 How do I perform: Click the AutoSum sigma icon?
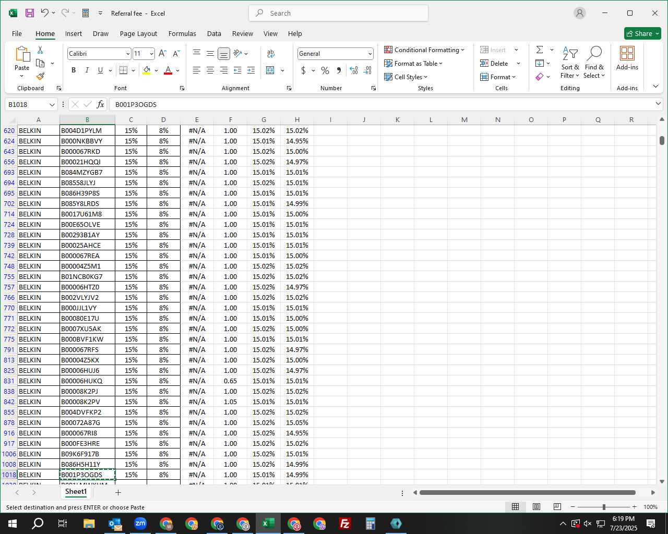[540, 50]
